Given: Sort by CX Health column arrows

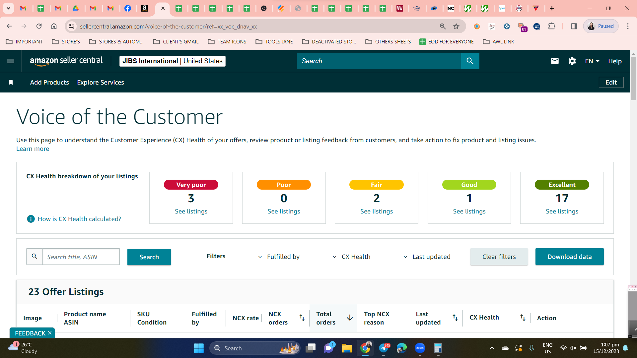Looking at the screenshot, I should [523, 318].
